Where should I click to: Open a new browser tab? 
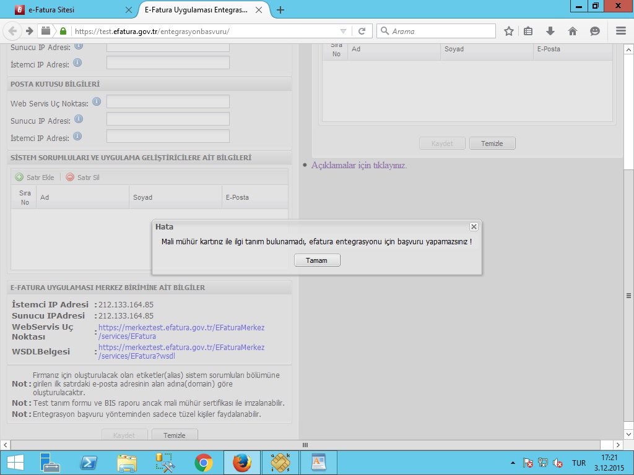click(280, 10)
